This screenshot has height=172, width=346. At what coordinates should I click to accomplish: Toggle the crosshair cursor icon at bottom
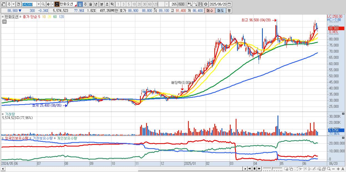click(x=300, y=169)
